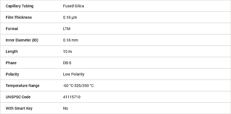Click the Capillary Tubing label
Viewport: 231px width, 114px height.
pyautogui.click(x=19, y=6)
